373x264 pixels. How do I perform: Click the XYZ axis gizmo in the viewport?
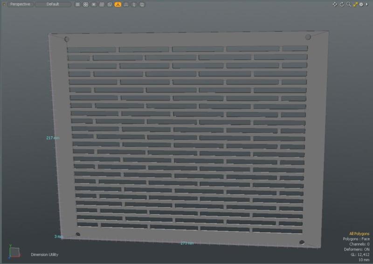tap(14, 251)
